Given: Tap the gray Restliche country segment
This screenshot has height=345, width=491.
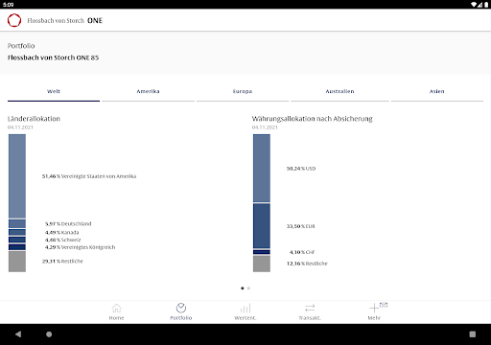Looking at the screenshot, I should pyautogui.click(x=17, y=262).
